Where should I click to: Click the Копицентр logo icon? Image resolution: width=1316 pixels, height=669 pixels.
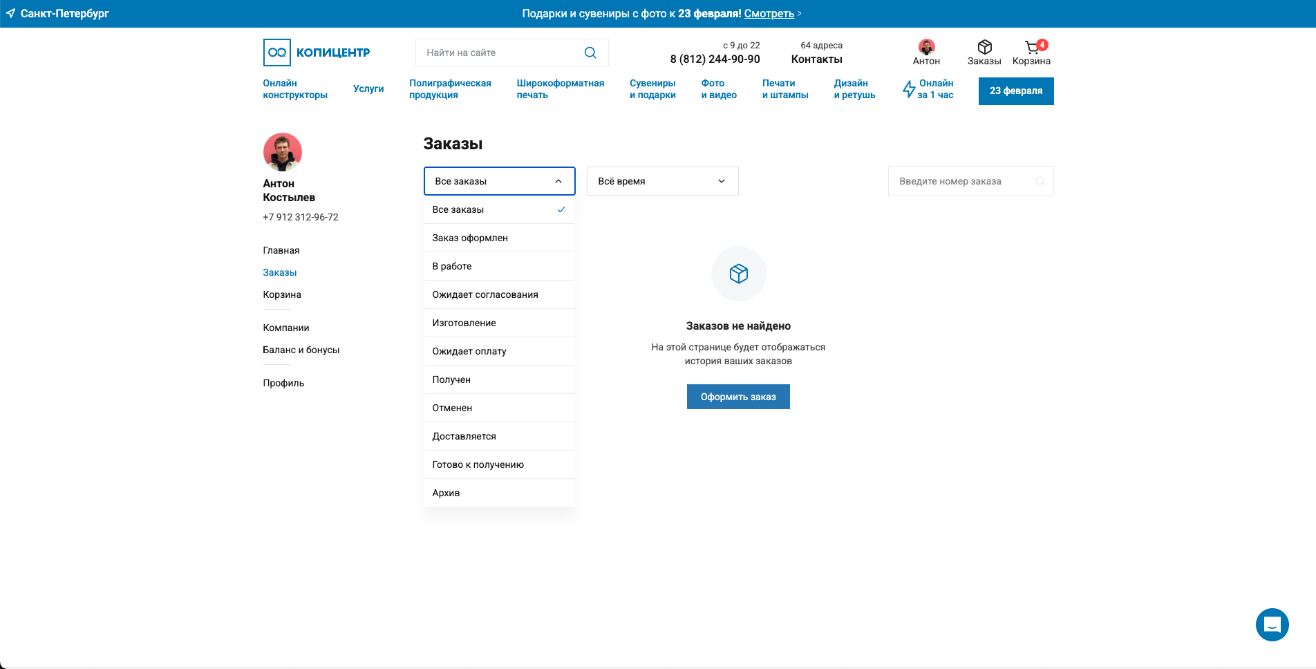tap(277, 53)
